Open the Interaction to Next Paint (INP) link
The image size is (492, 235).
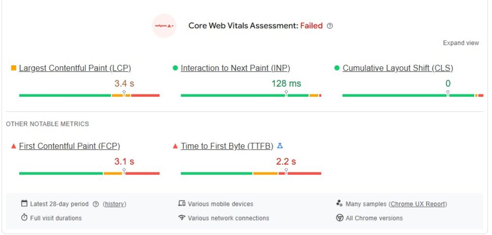click(235, 68)
